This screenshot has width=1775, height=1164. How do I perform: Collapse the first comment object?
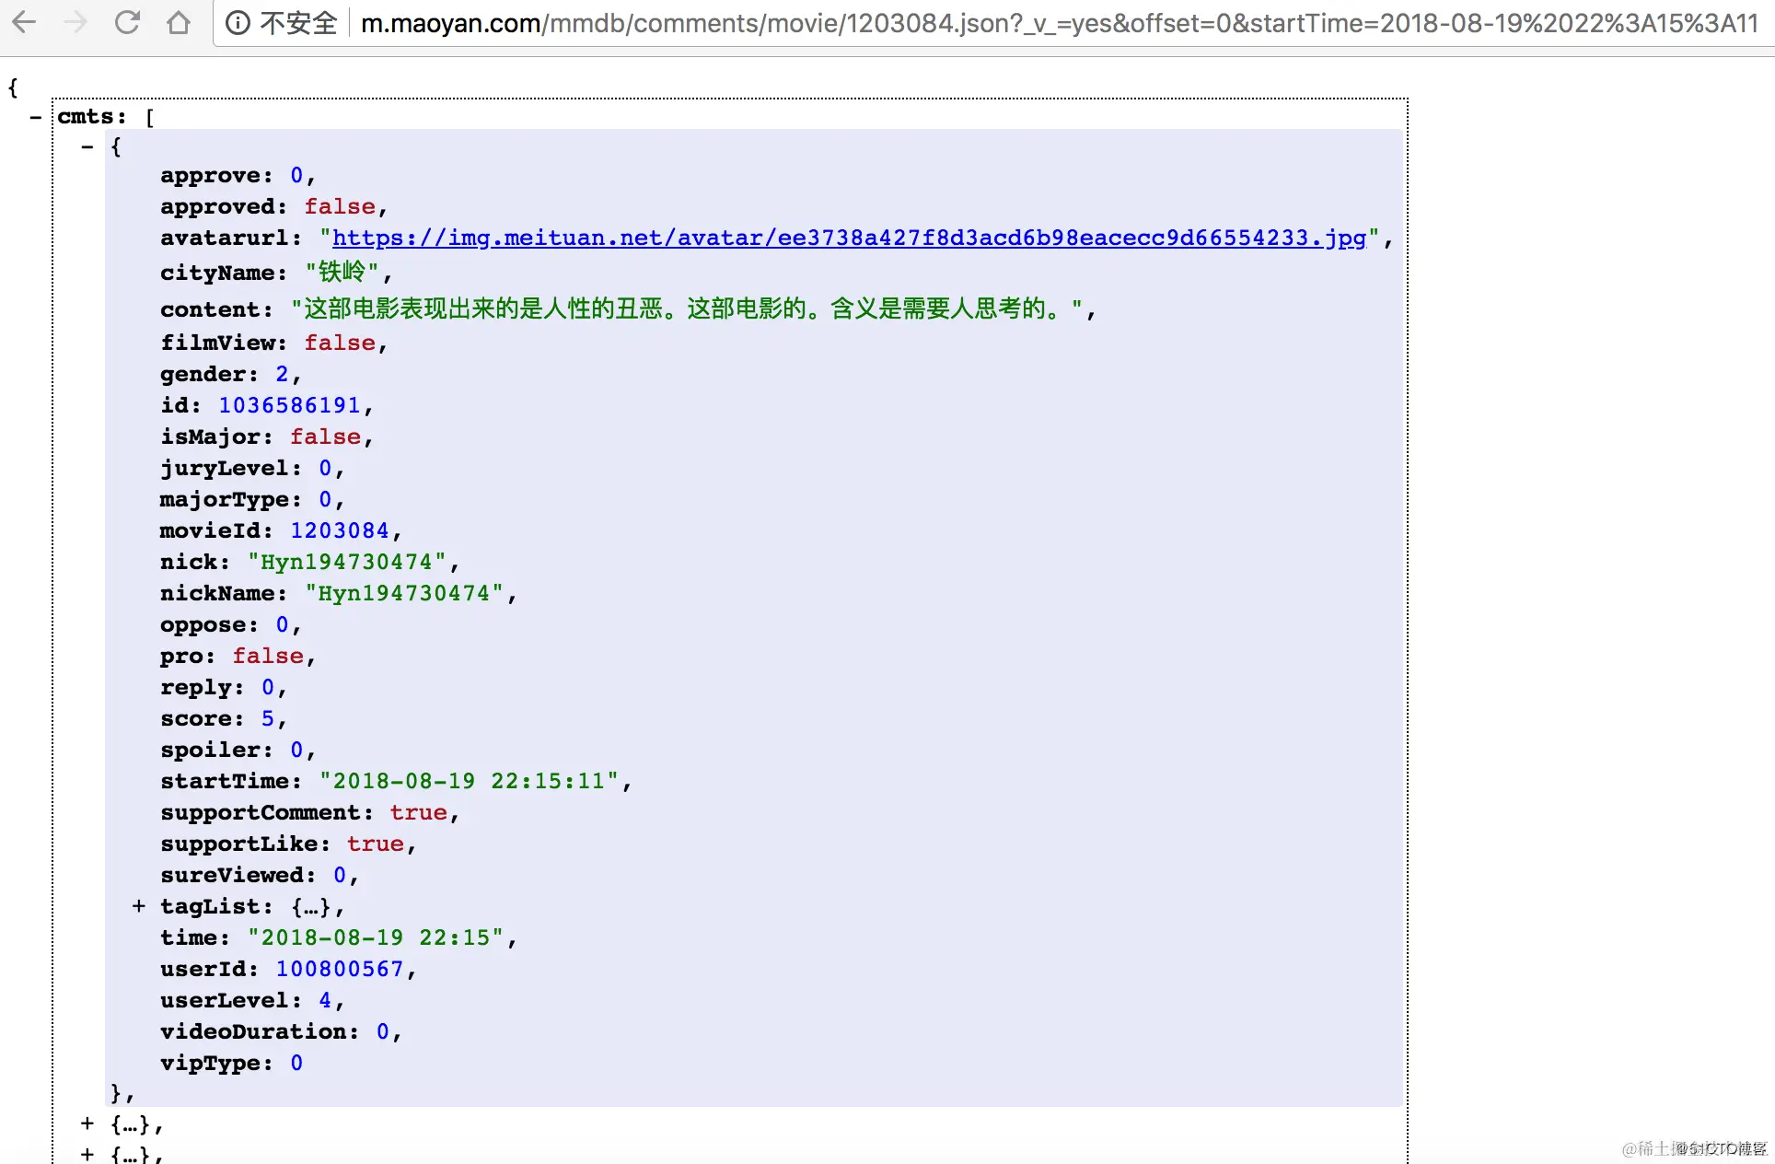coord(87,146)
